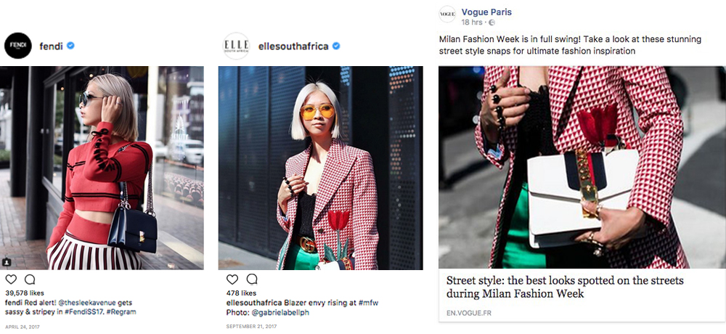Open the ellesouthafrica username link
726x334 pixels.
pyautogui.click(x=293, y=46)
